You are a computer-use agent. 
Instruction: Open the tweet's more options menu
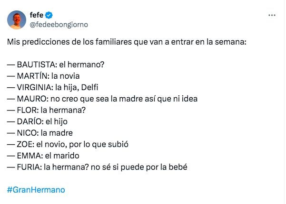click(x=272, y=15)
